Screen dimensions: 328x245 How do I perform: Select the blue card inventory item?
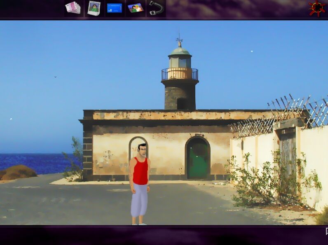[115, 8]
